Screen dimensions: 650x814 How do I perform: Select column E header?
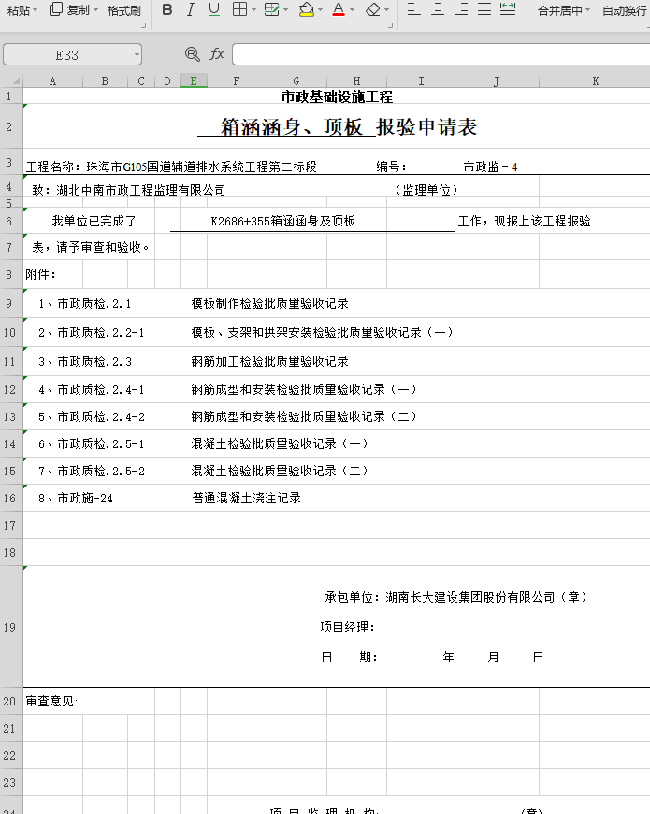click(194, 81)
